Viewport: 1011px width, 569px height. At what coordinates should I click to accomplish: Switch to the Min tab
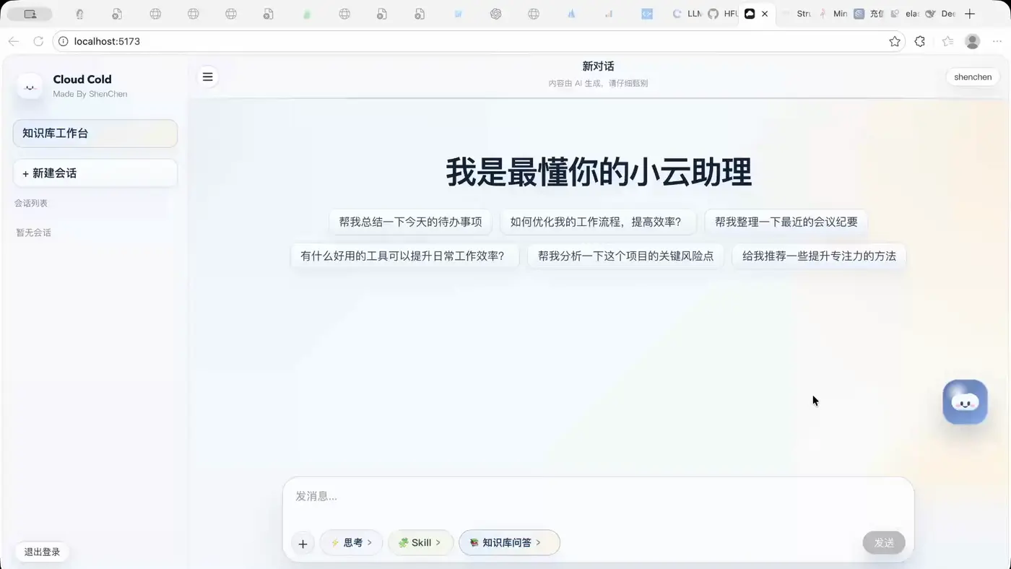click(x=832, y=14)
